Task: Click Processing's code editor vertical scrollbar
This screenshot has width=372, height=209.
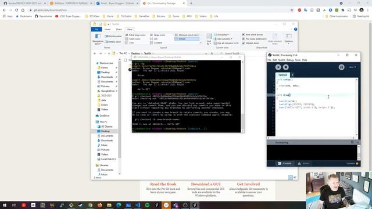Action: 356,107
